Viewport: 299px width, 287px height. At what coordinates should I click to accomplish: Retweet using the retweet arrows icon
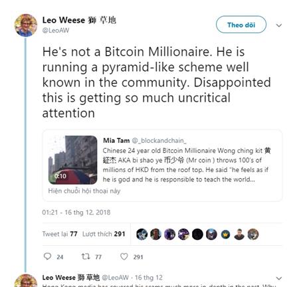86,256
